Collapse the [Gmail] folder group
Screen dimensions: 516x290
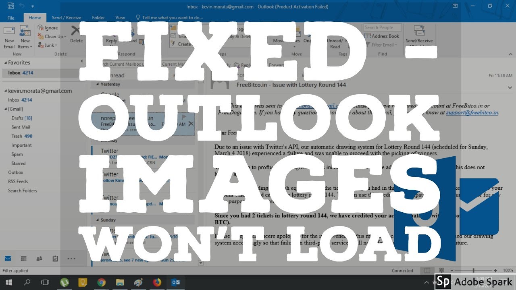click(6, 109)
